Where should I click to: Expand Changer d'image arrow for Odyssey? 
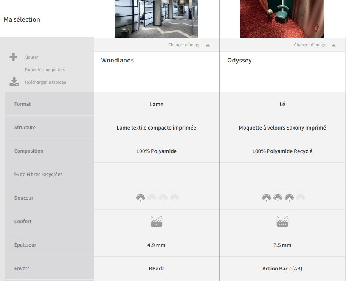click(x=334, y=45)
